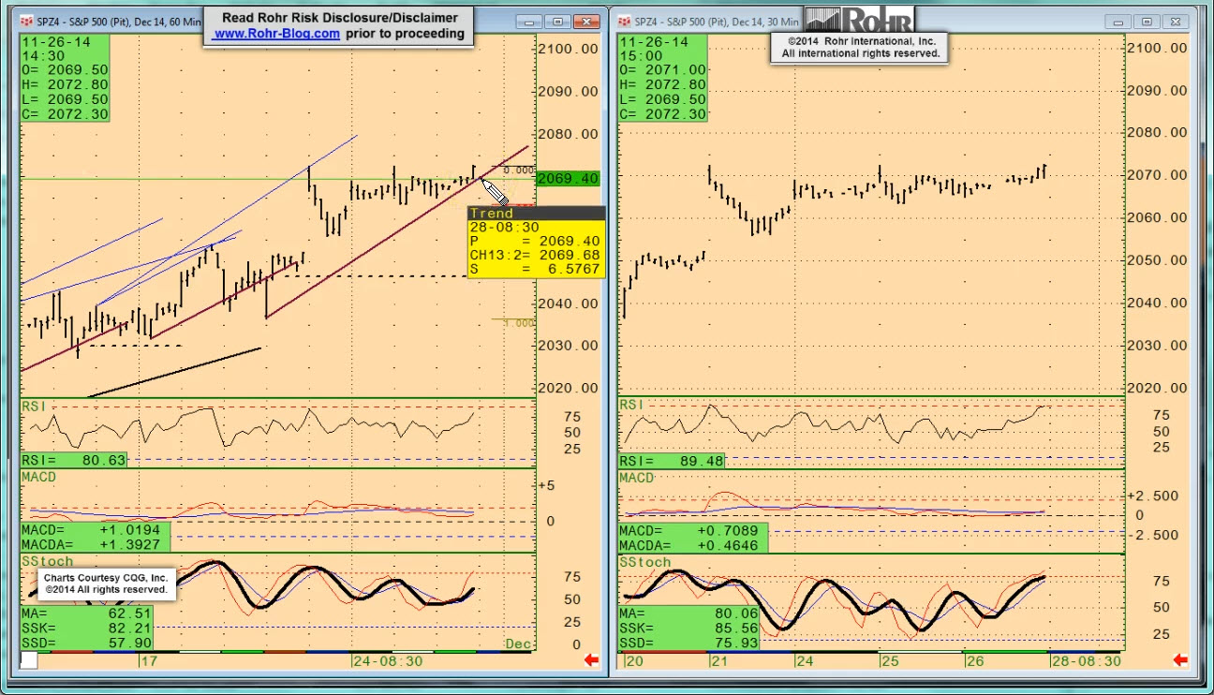Maximize the 60 Min chart window
This screenshot has width=1214, height=695.
558,21
